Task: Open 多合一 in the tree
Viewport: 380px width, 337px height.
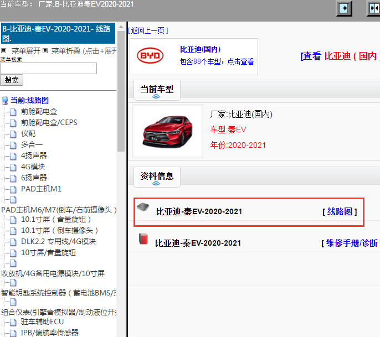Action: pos(32,144)
